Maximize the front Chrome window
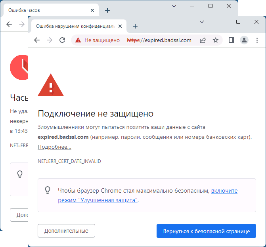 point(238,22)
